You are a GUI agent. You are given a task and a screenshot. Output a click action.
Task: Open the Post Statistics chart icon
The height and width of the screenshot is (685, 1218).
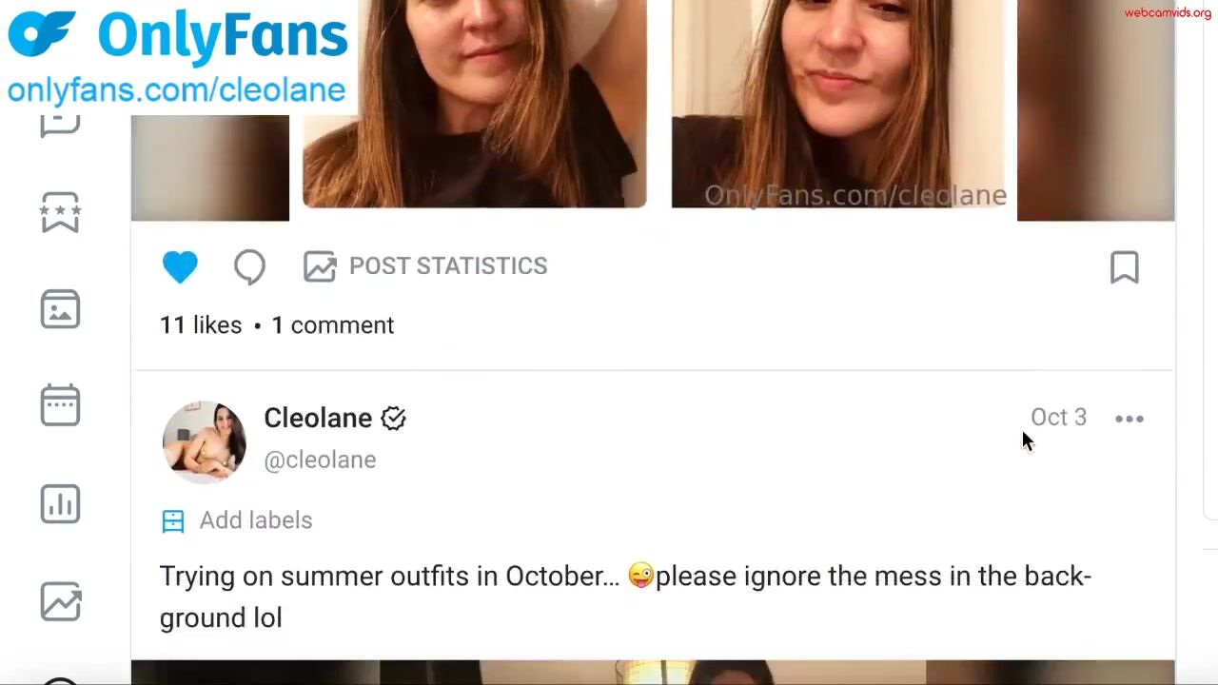pos(320,266)
